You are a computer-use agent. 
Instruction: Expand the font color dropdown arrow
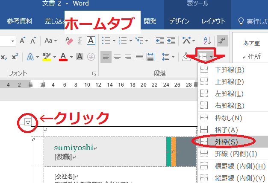pos(71,57)
